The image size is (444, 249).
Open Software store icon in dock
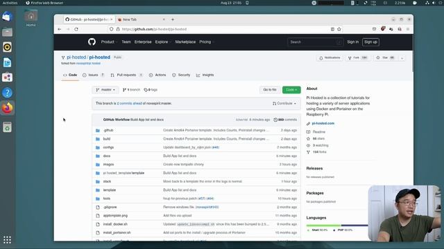click(8, 77)
